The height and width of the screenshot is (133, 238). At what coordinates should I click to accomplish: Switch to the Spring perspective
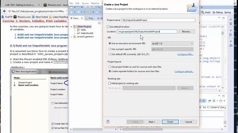point(227,12)
